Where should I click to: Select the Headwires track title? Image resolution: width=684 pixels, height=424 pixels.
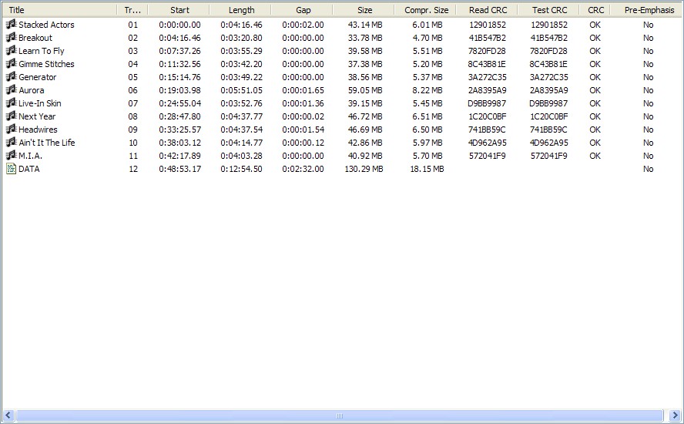click(x=38, y=130)
